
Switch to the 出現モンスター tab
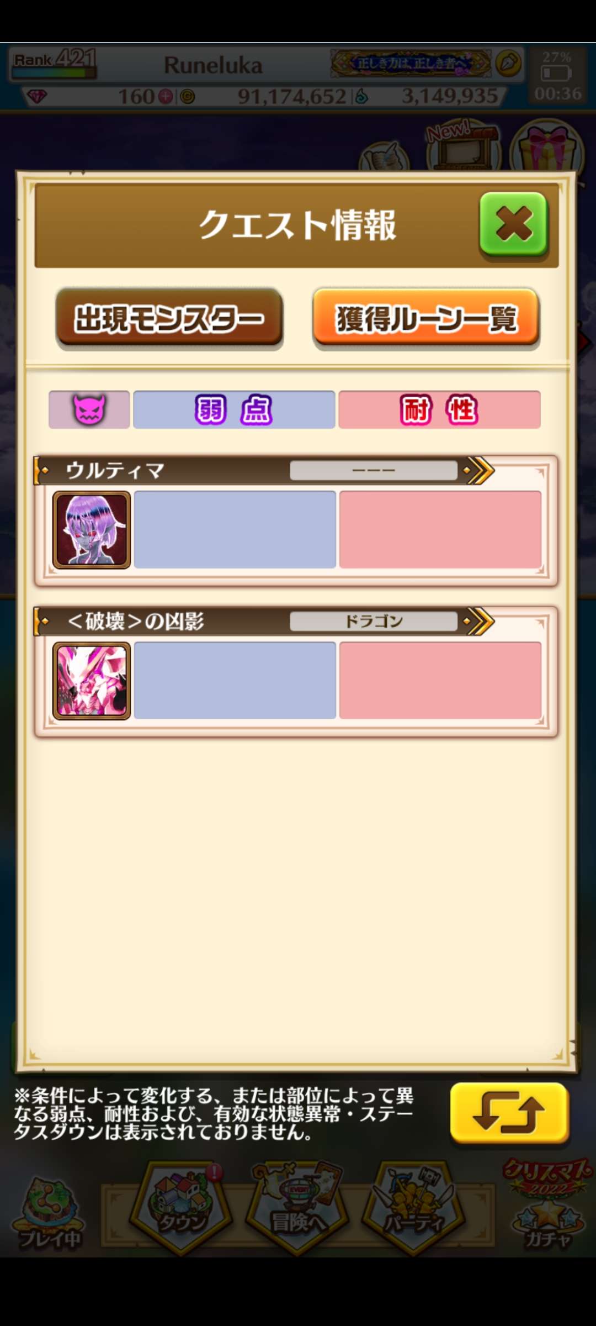coord(169,318)
